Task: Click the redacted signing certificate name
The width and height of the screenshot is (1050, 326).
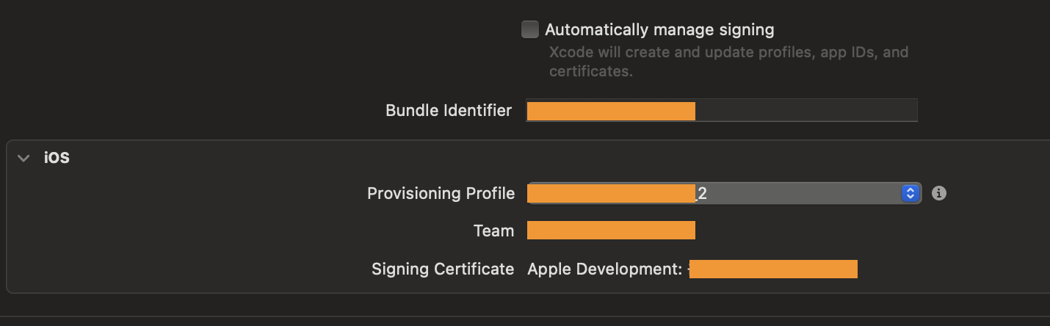Action: tap(773, 269)
